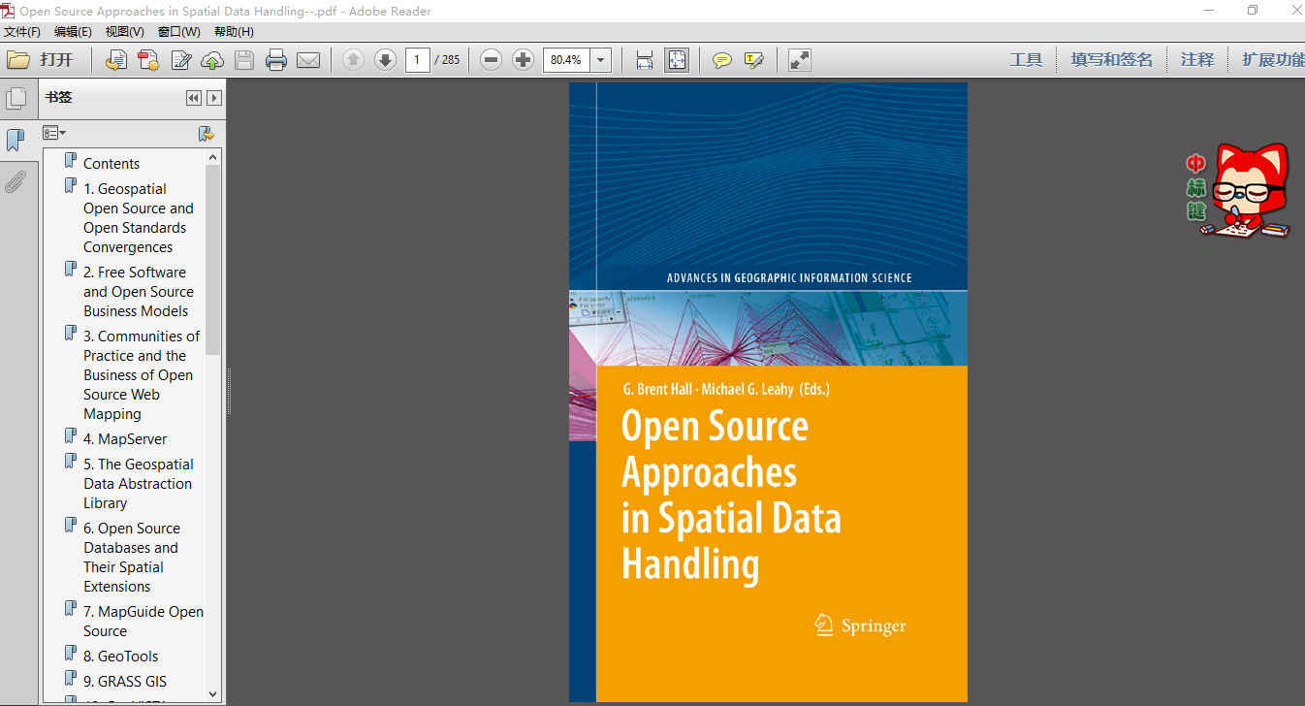This screenshot has width=1305, height=706.
Task: Click the Save file floppy icon
Action: [x=244, y=60]
